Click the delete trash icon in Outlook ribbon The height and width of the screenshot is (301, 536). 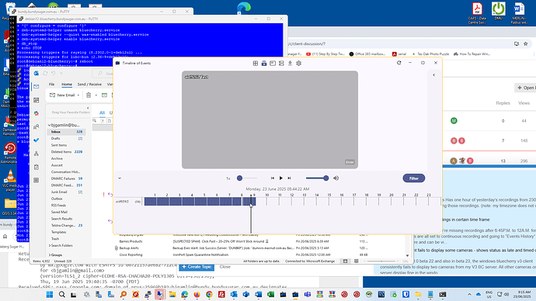coord(89,95)
